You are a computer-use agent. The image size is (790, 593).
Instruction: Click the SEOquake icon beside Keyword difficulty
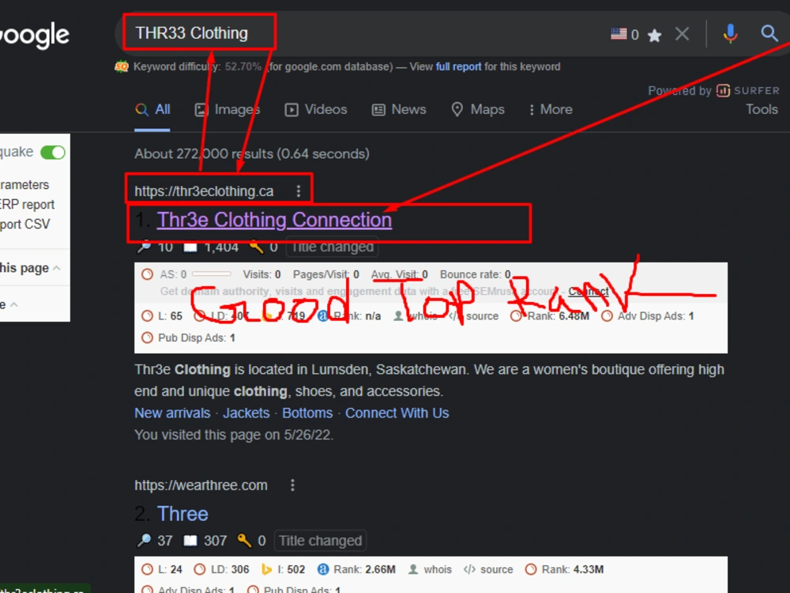pyautogui.click(x=122, y=66)
